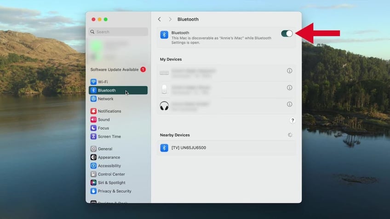390x219 pixels.
Task: Open Screen Time settings
Action: coord(118,136)
